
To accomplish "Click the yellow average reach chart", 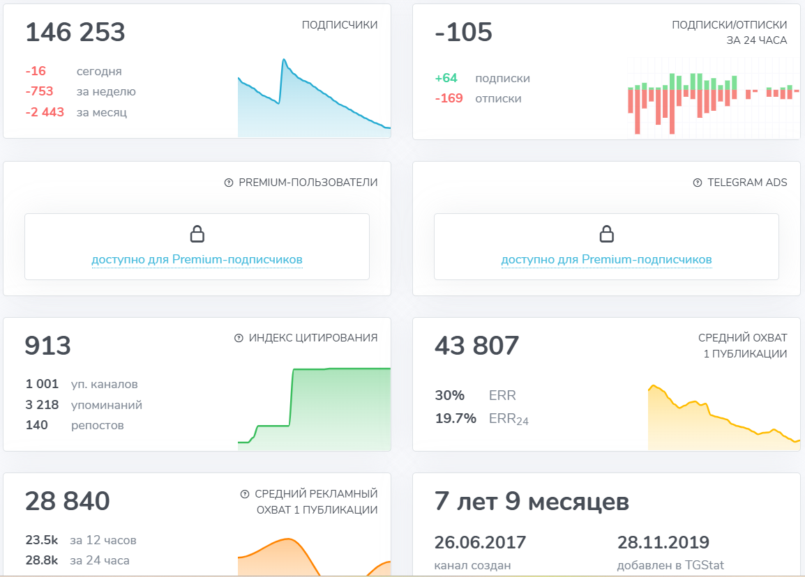I will [x=724, y=417].
